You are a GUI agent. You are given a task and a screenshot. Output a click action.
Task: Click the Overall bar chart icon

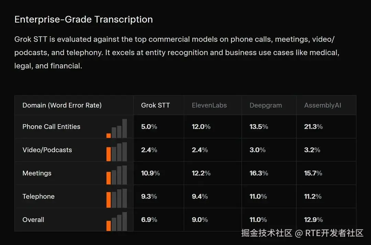(117, 221)
